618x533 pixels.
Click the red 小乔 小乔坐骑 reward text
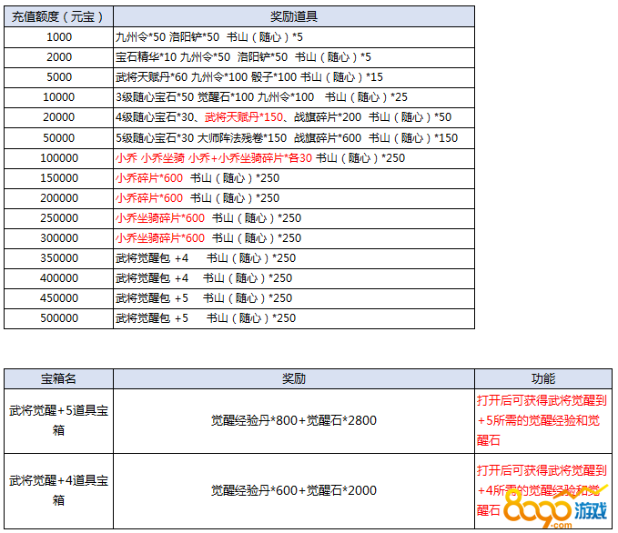149,157
